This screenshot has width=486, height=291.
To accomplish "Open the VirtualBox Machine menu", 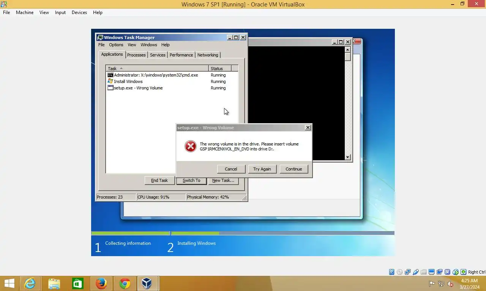I will (x=25, y=13).
